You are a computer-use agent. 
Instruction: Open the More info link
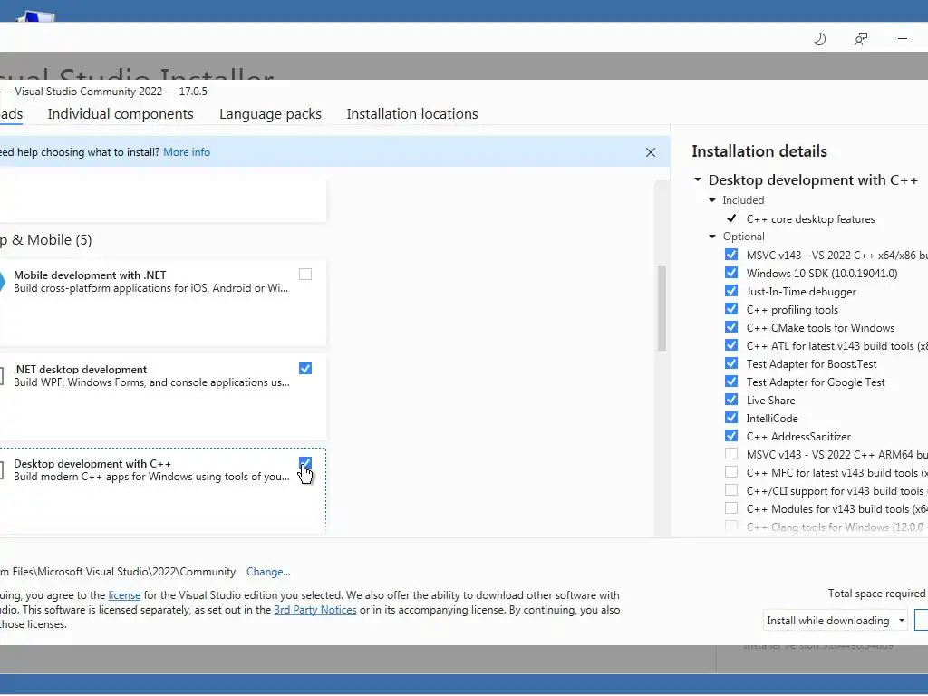coord(187,152)
